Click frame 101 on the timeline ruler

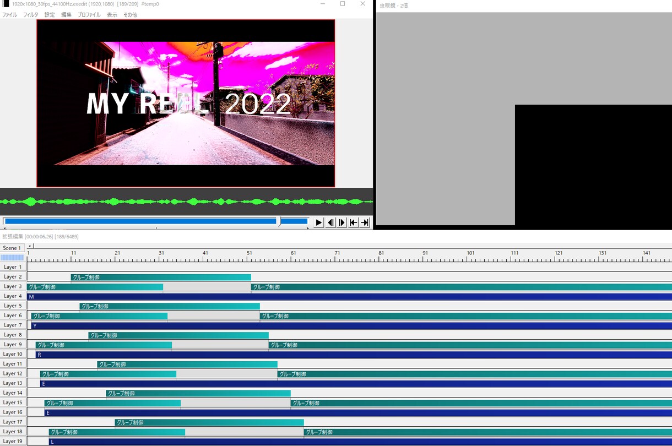click(x=470, y=253)
